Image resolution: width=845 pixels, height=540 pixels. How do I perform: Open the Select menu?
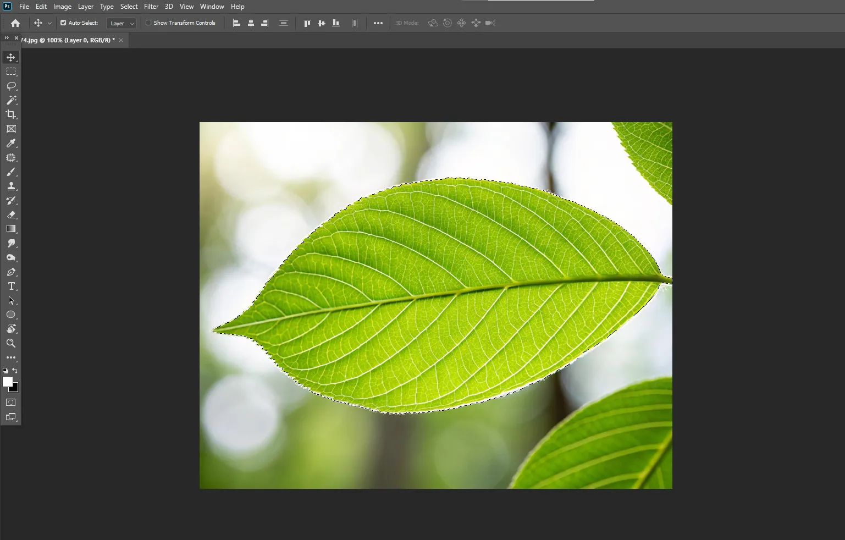(129, 7)
